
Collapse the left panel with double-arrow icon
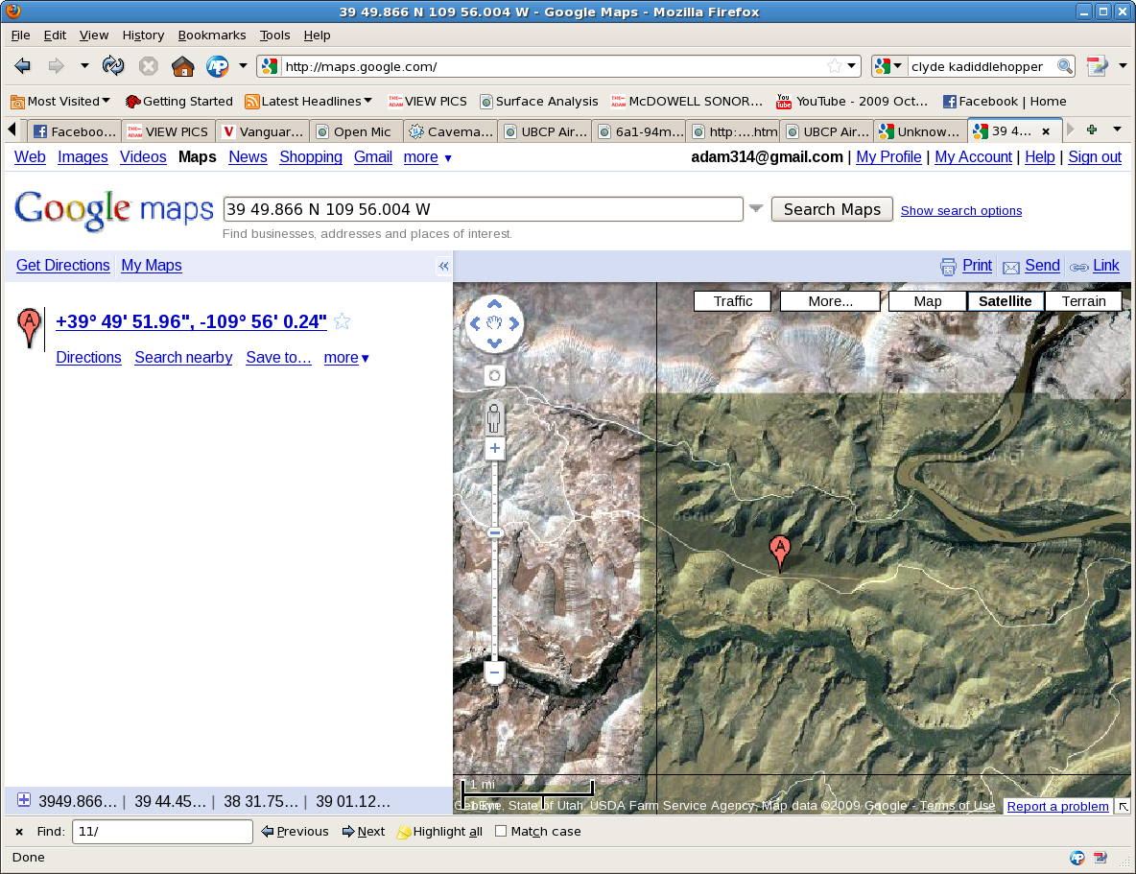[x=443, y=267]
